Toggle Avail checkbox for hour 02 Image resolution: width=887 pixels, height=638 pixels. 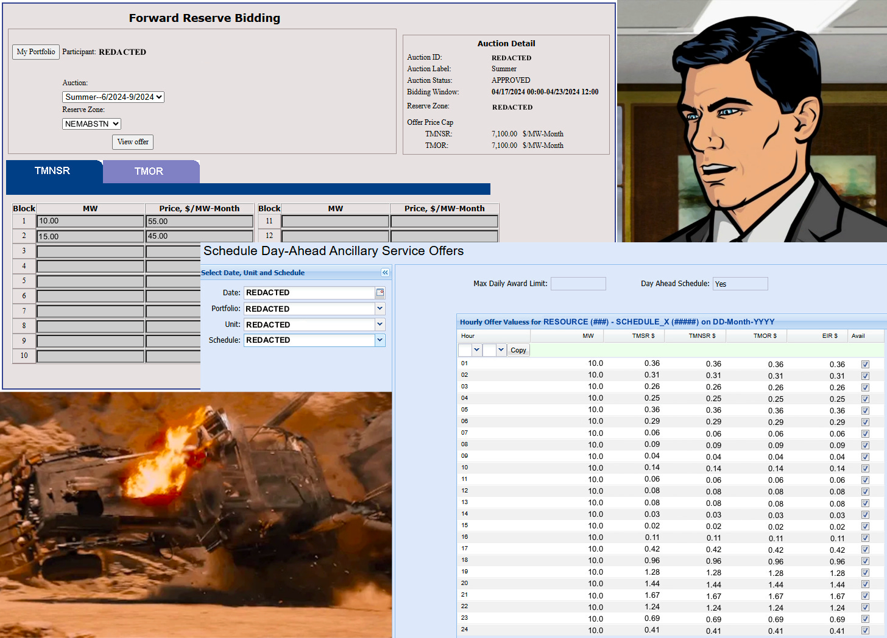pos(865,376)
